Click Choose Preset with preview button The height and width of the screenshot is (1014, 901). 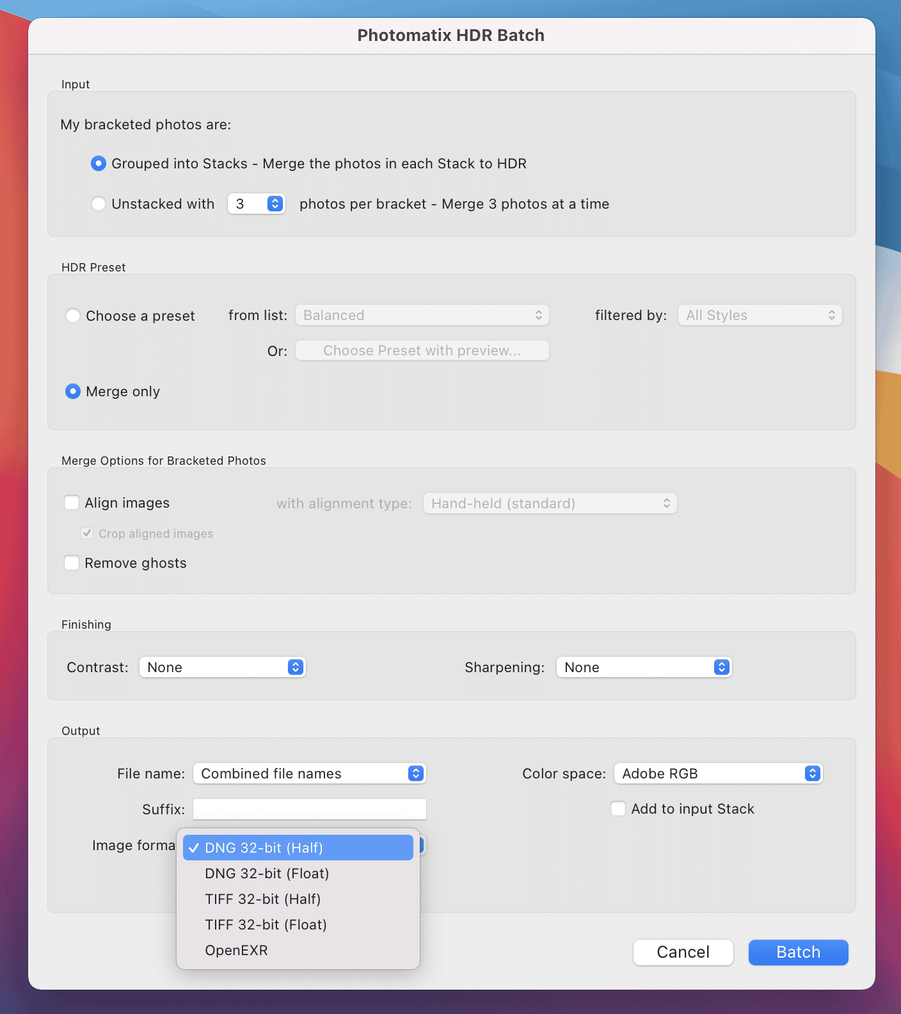[422, 351]
